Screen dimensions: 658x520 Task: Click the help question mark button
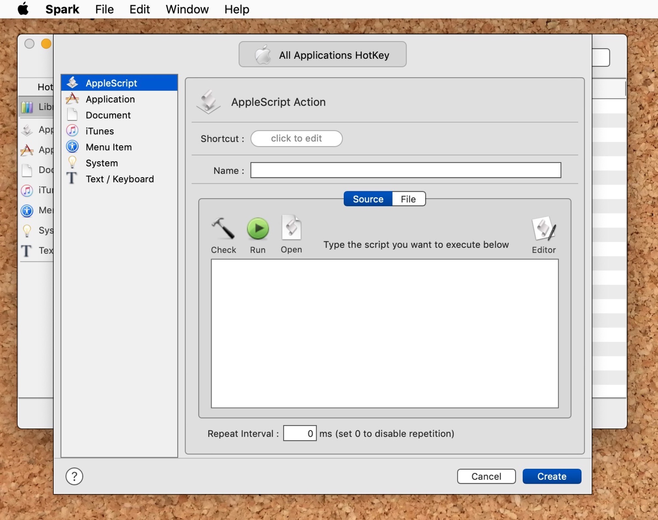[74, 476]
